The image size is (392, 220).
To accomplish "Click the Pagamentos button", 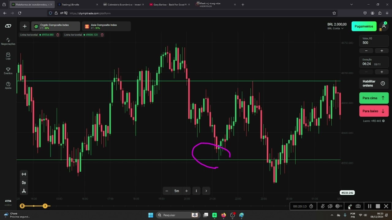I will coord(364,26).
